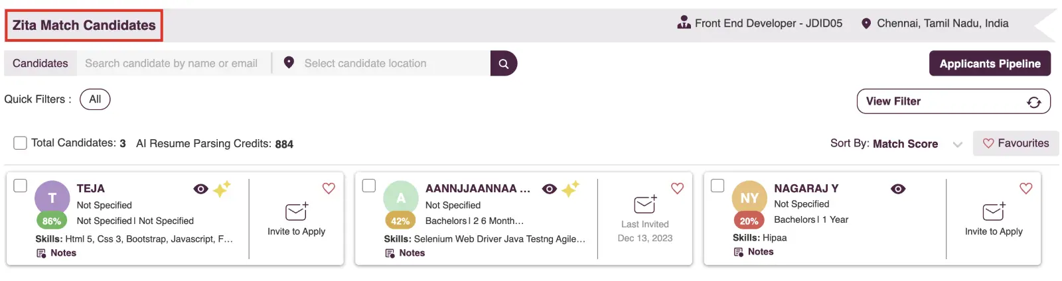Open the Sort By Match Score dropdown arrow
The image size is (1062, 281).
tap(957, 144)
